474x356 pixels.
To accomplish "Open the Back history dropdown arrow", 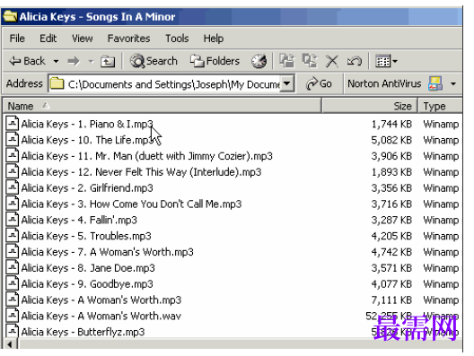I will pos(56,62).
